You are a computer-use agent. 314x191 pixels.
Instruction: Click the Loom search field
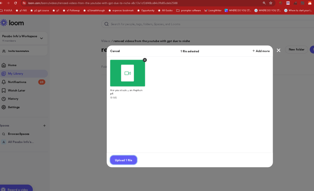point(207,24)
